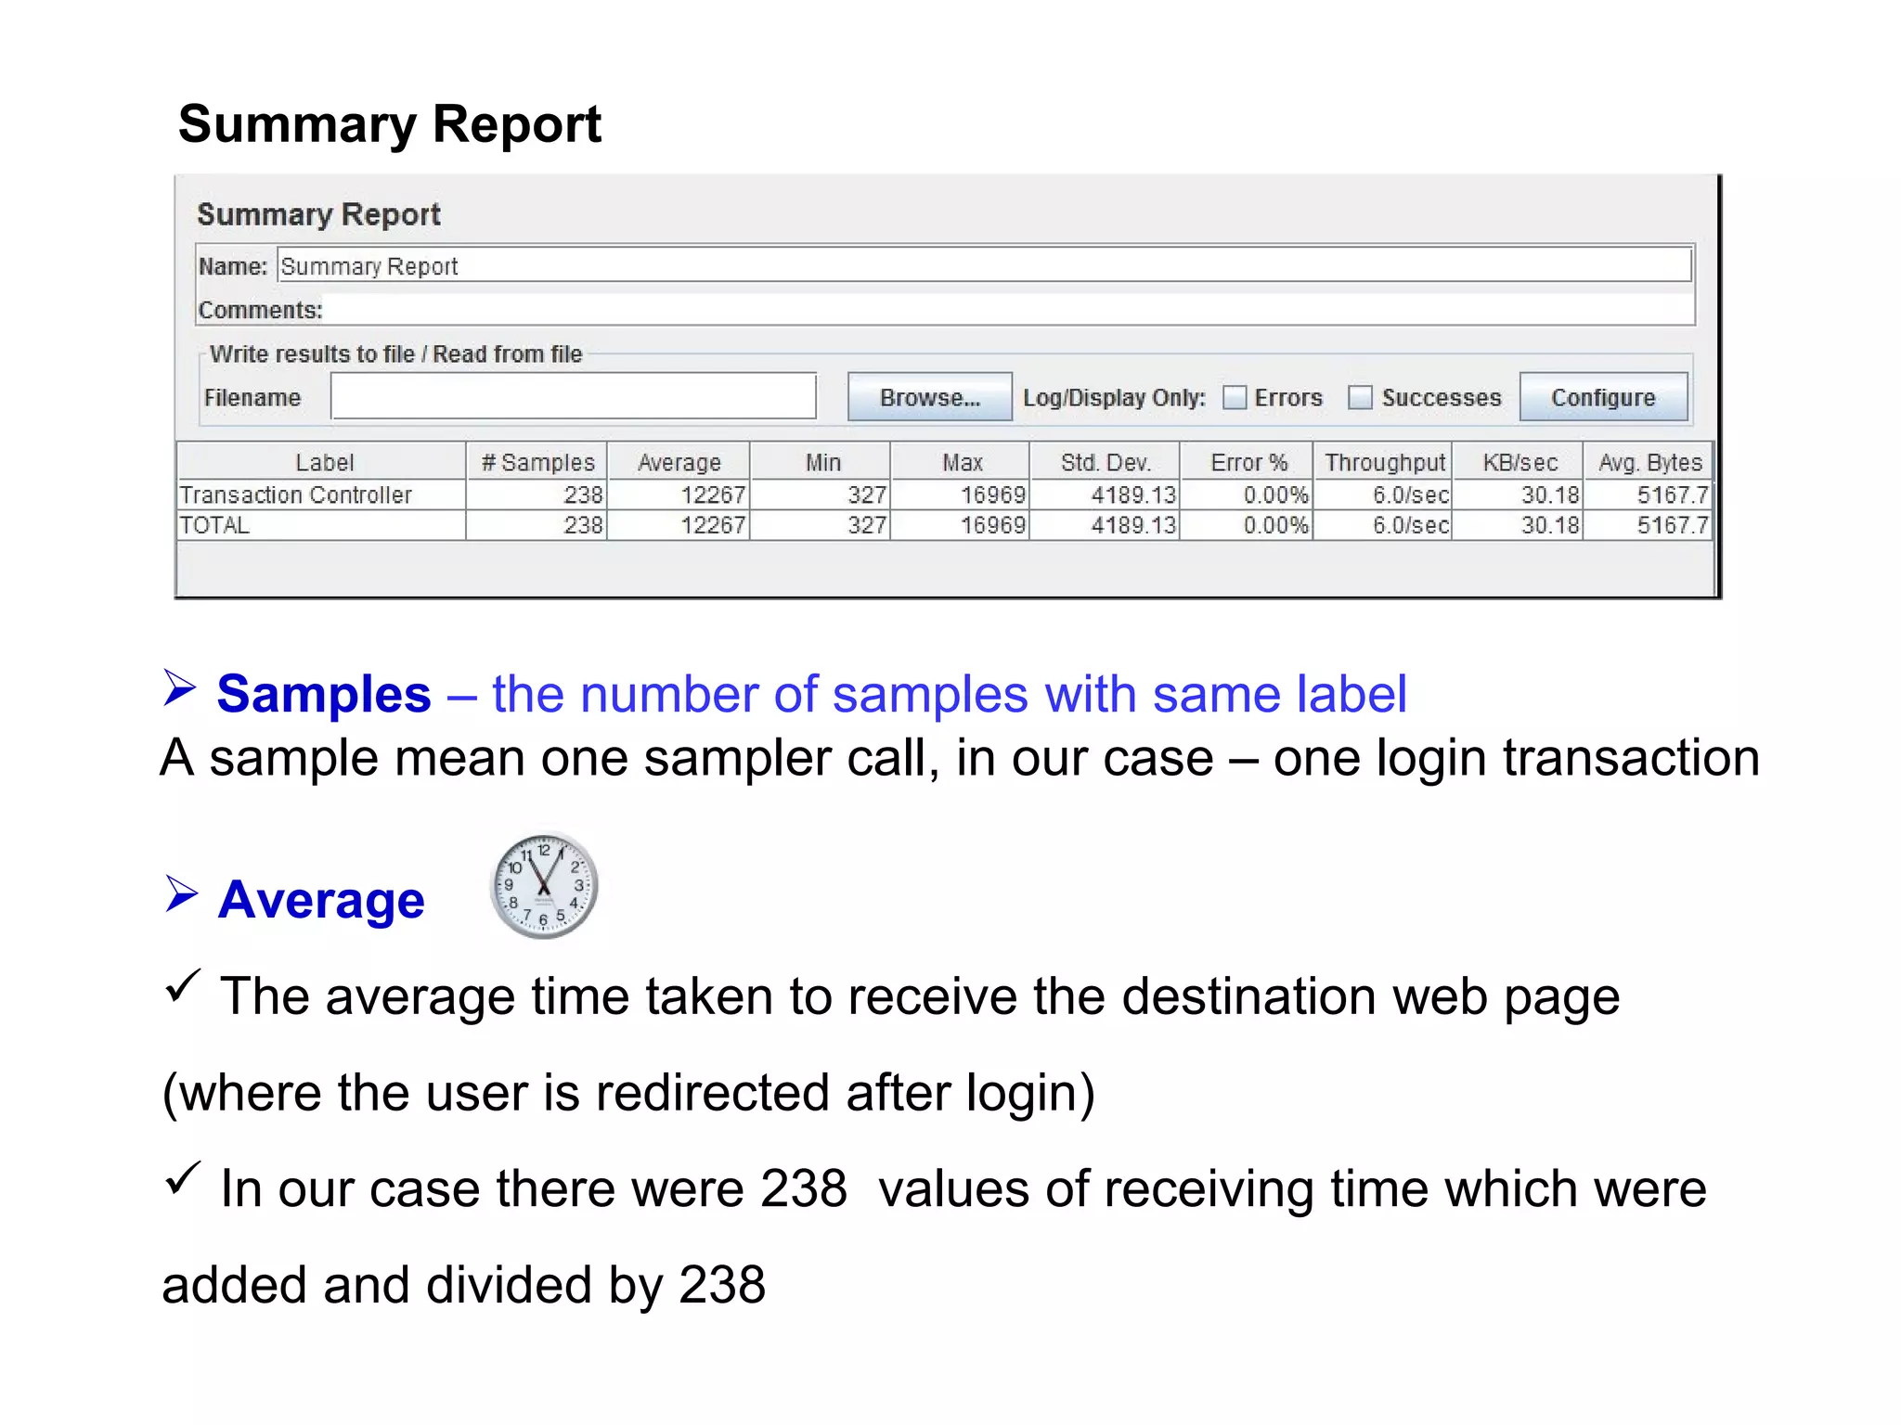The image size is (1901, 1425).
Task: Enable the Errors checkbox
Action: (x=1235, y=397)
